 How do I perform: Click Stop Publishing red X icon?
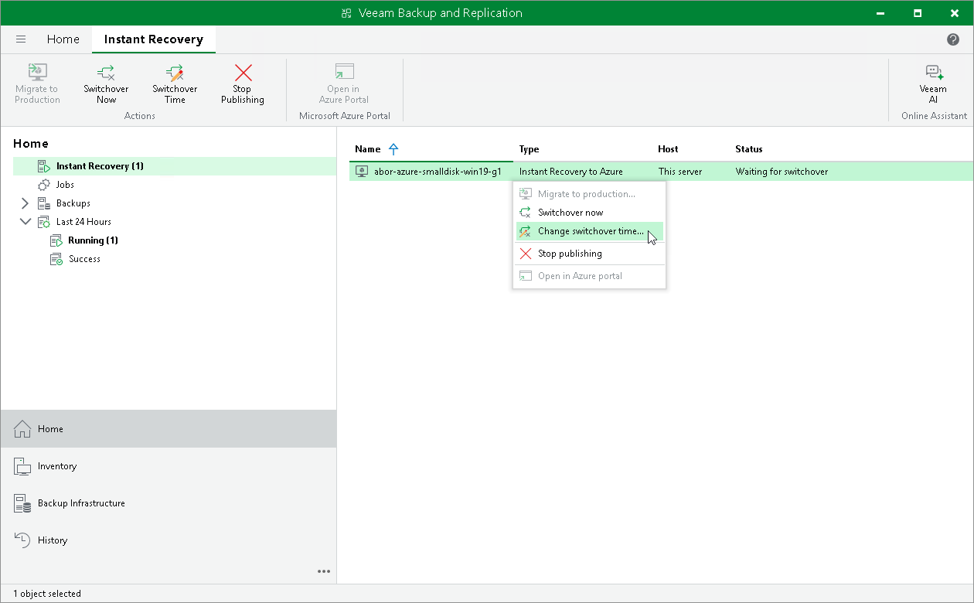[x=243, y=73]
